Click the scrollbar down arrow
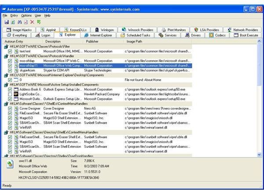 (x=259, y=154)
